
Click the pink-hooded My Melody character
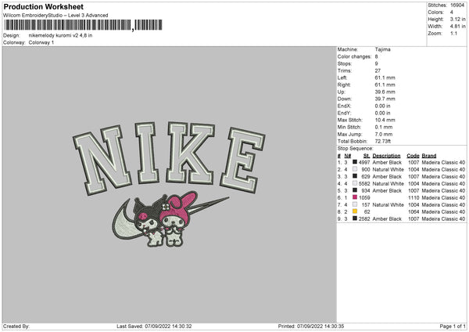point(177,218)
